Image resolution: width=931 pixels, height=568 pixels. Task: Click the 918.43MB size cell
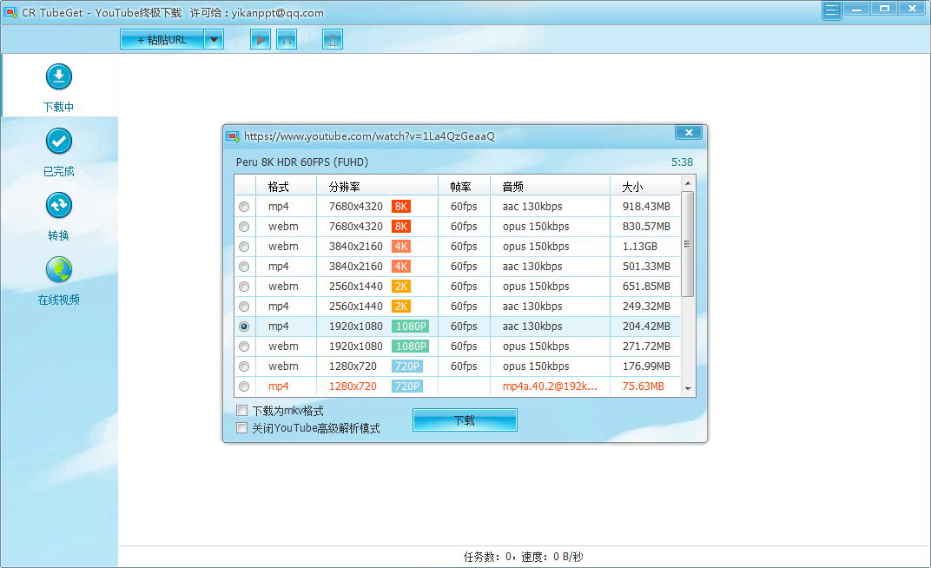tap(646, 207)
